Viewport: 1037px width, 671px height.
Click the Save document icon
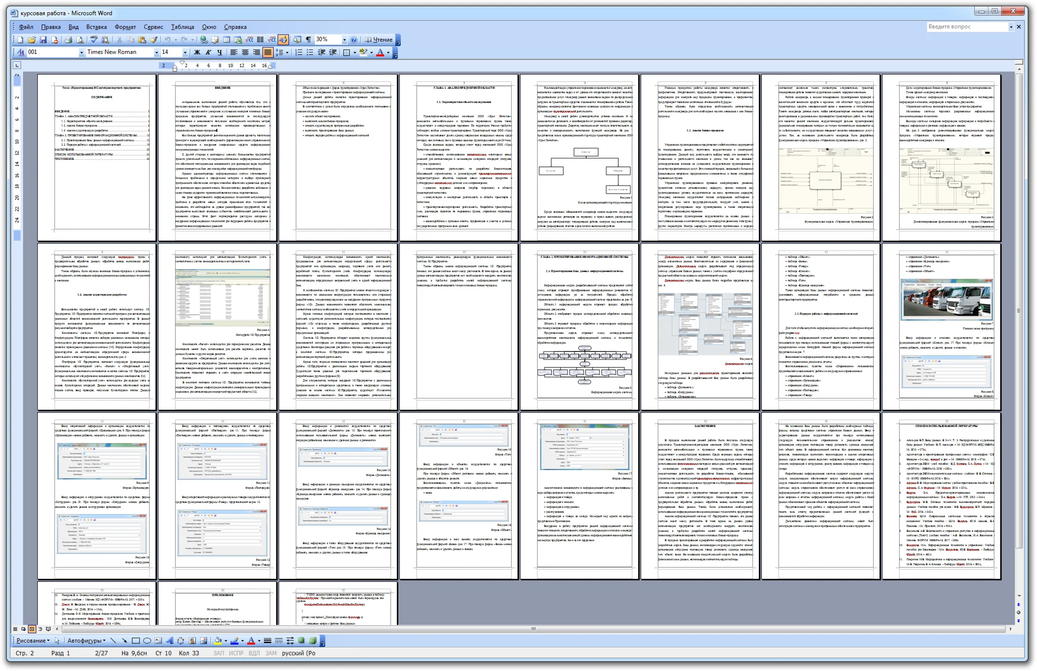pyautogui.click(x=43, y=40)
